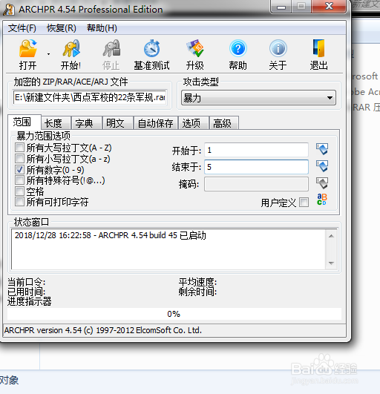Click the Upgrade (升级) icon
The image size is (380, 394).
(195, 48)
